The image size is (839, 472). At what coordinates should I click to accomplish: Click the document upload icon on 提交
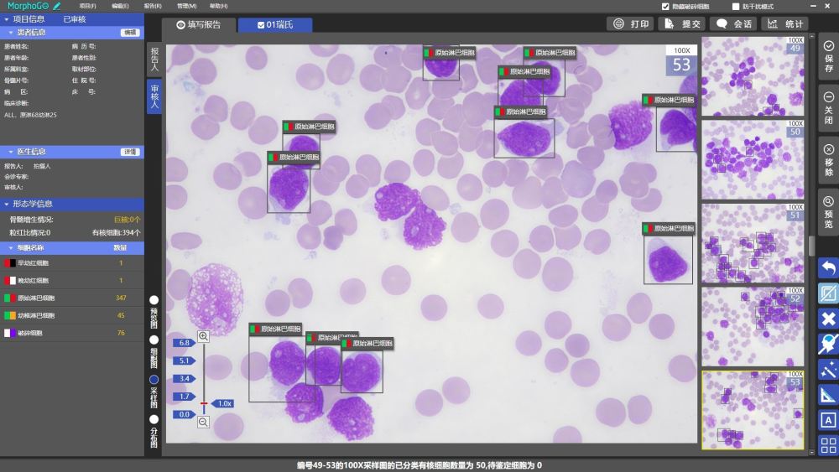click(670, 23)
